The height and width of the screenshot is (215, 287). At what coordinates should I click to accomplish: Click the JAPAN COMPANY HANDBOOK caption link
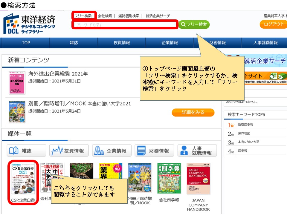pos(198,205)
